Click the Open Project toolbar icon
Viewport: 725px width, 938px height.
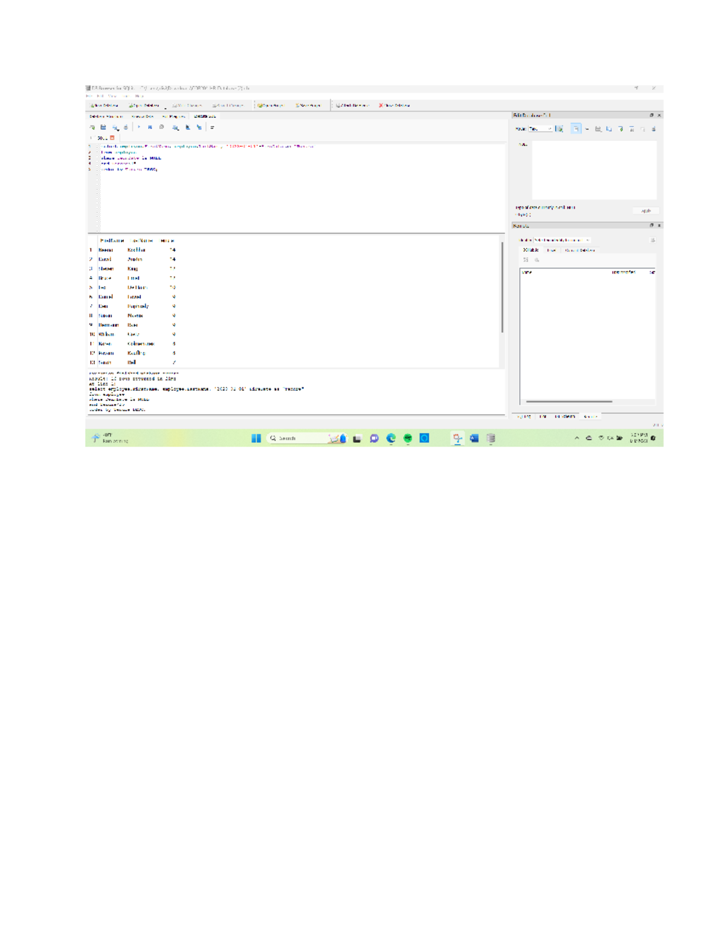270,106
